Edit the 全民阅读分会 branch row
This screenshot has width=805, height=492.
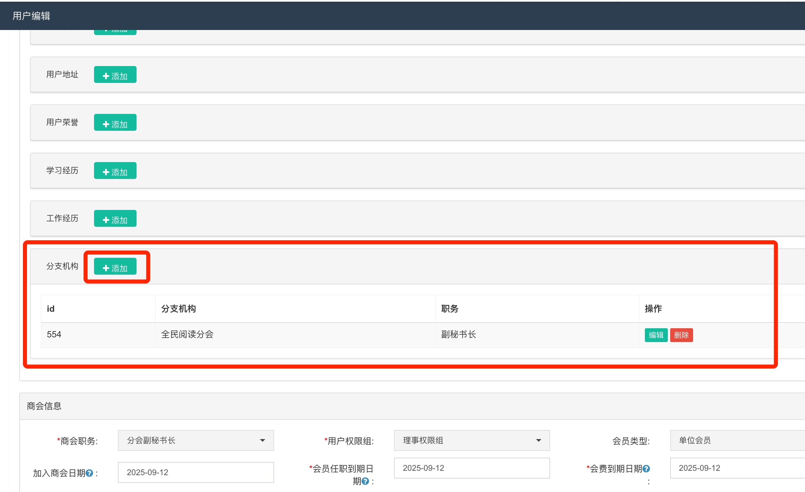pyautogui.click(x=656, y=335)
